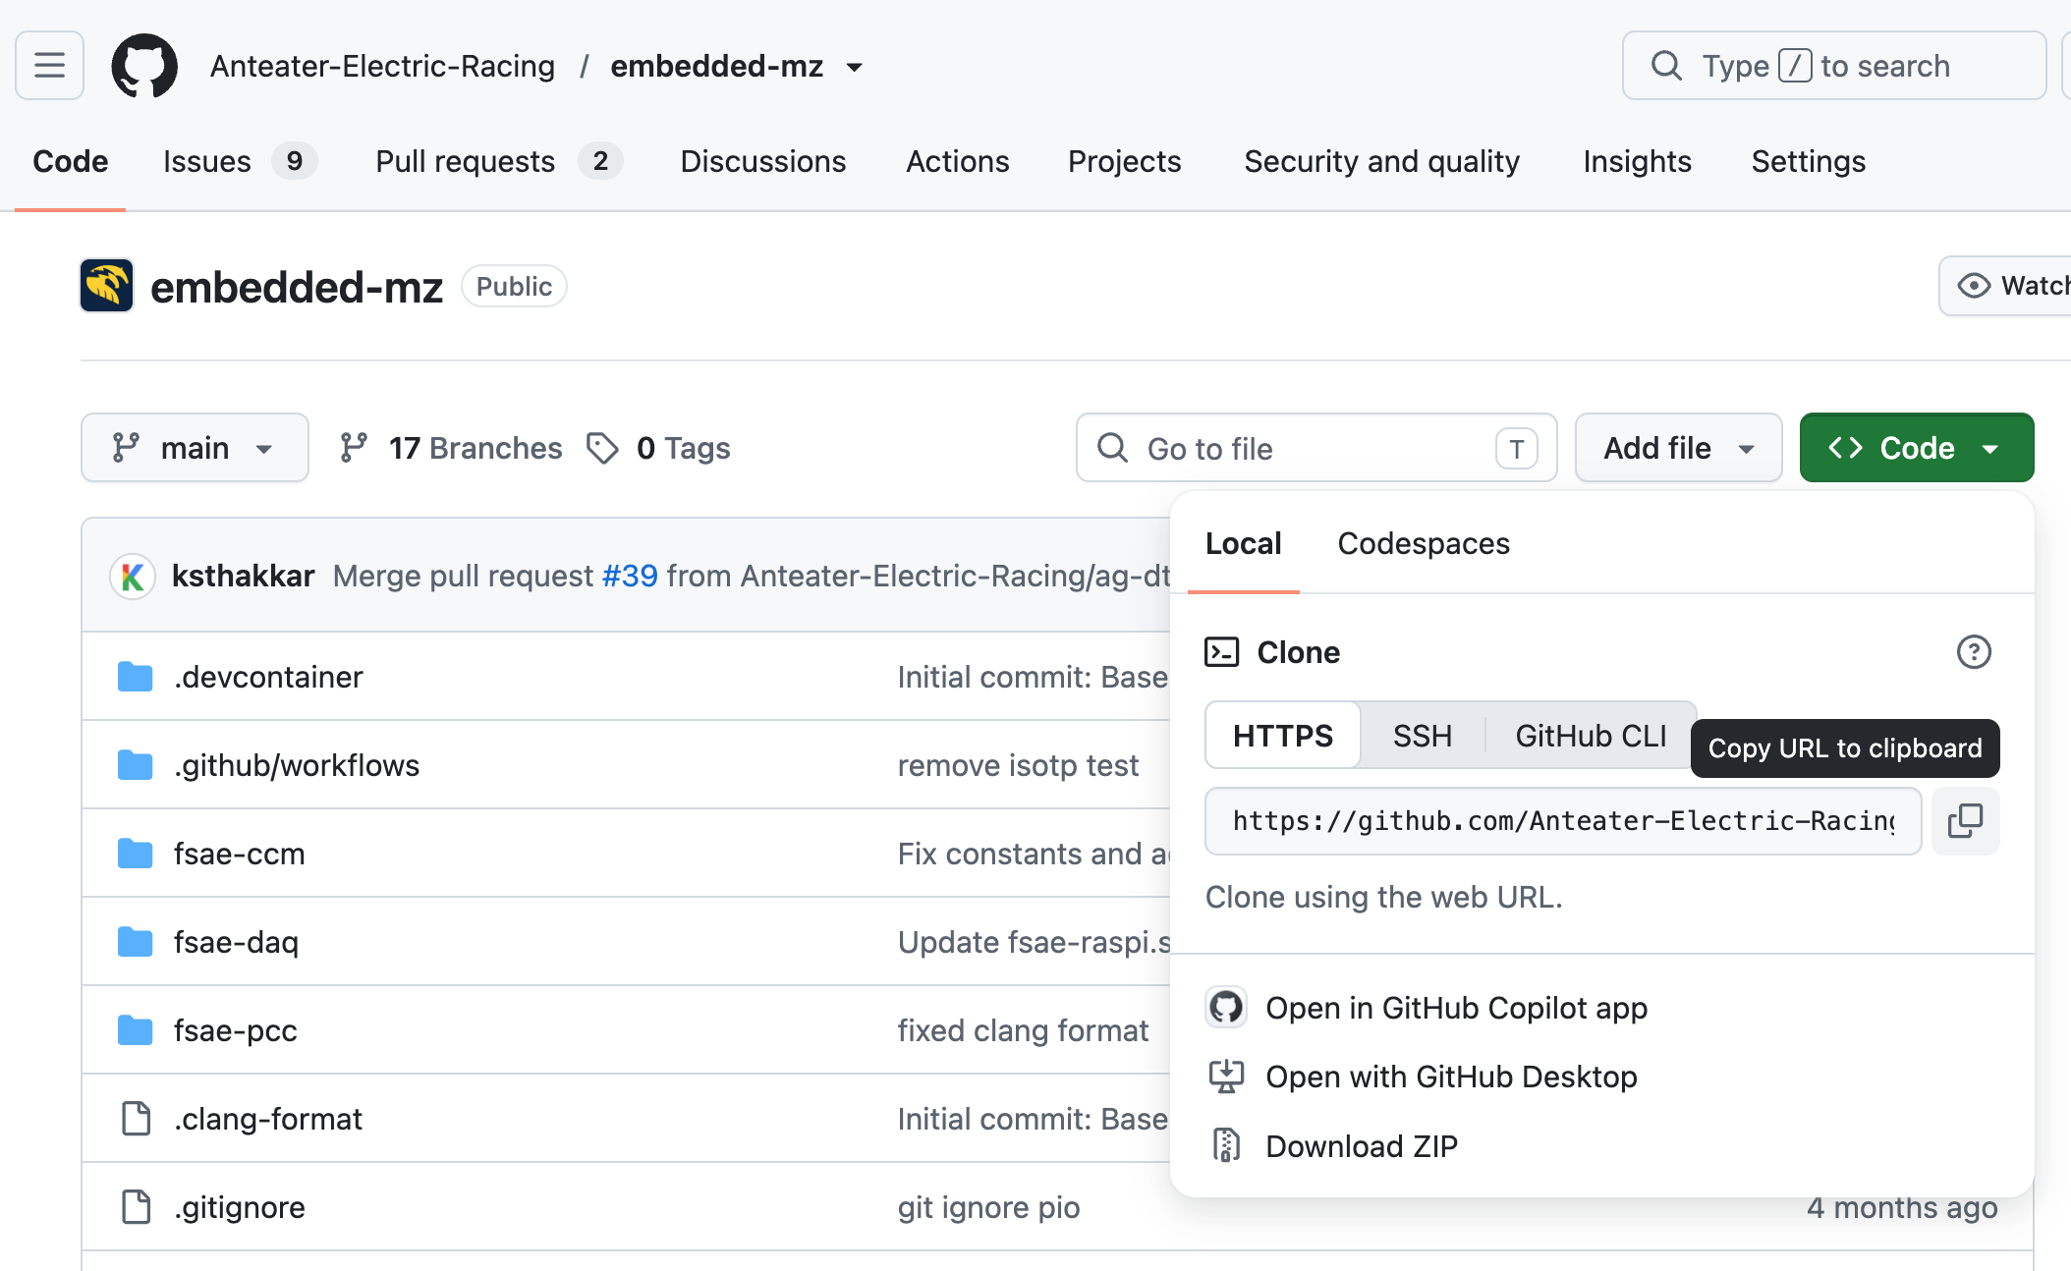Toggle the green Code dropdown button
This screenshot has height=1271, width=2071.
(1916, 448)
